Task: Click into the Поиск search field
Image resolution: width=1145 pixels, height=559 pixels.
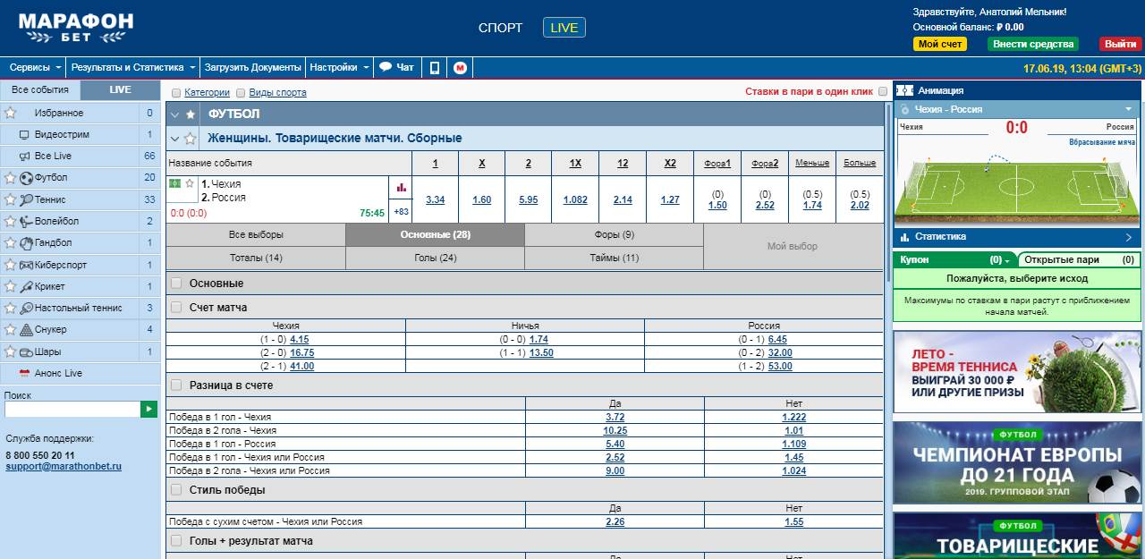Action: (x=72, y=409)
